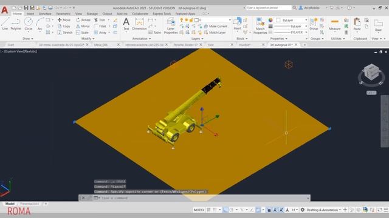Click the AutoCAD application menu logo

pos(5,10)
